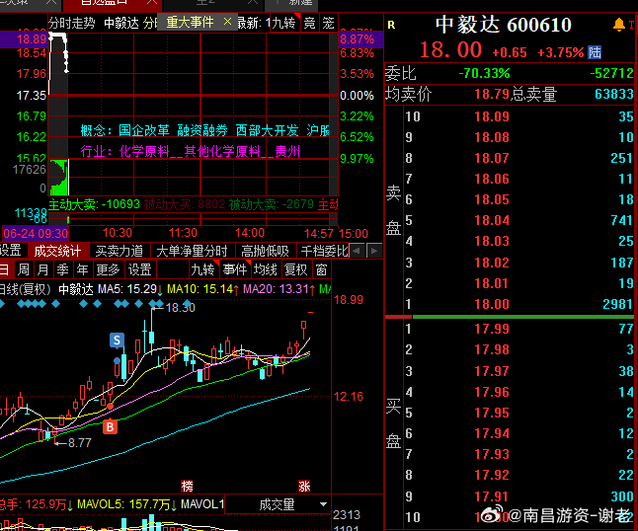This screenshot has height=531, width=638.
Task: Click the red B buy marker on chart
Action: pos(110,427)
